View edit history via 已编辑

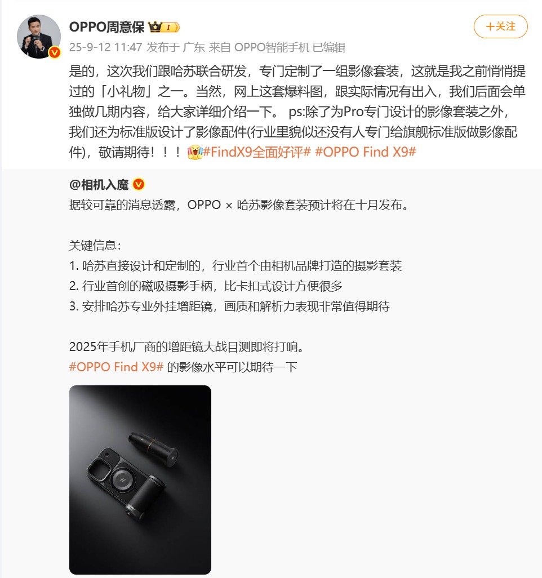[328, 47]
